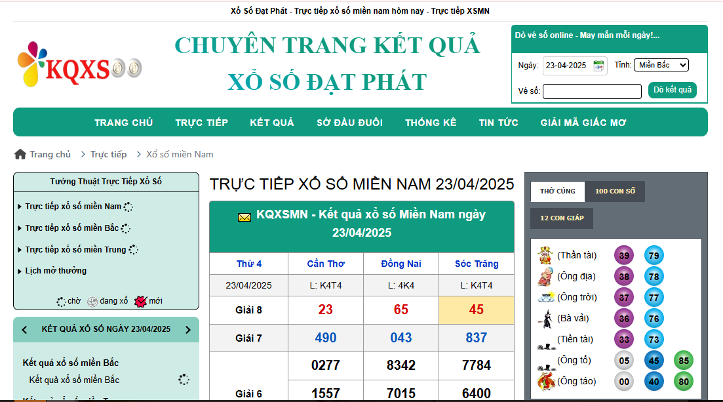Click the KQXS logo image
Image resolution: width=723 pixels, height=402 pixels.
pos(79,65)
